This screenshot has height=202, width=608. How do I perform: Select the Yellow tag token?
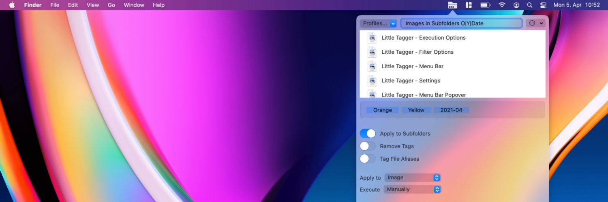[x=416, y=110]
